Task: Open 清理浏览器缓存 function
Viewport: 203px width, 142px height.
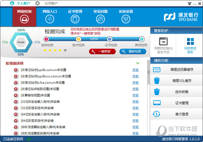Action: 176,69
